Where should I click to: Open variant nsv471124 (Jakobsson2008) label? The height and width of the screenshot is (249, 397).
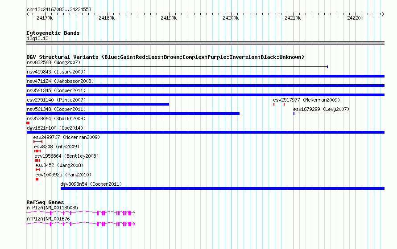click(x=60, y=81)
